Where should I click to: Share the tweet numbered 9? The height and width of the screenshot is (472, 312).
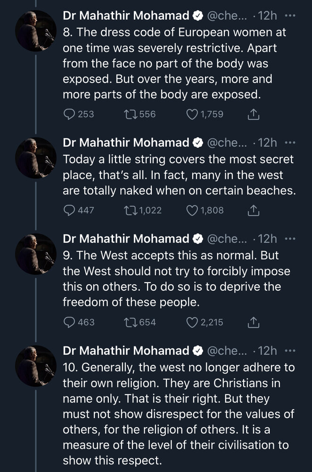click(x=254, y=322)
